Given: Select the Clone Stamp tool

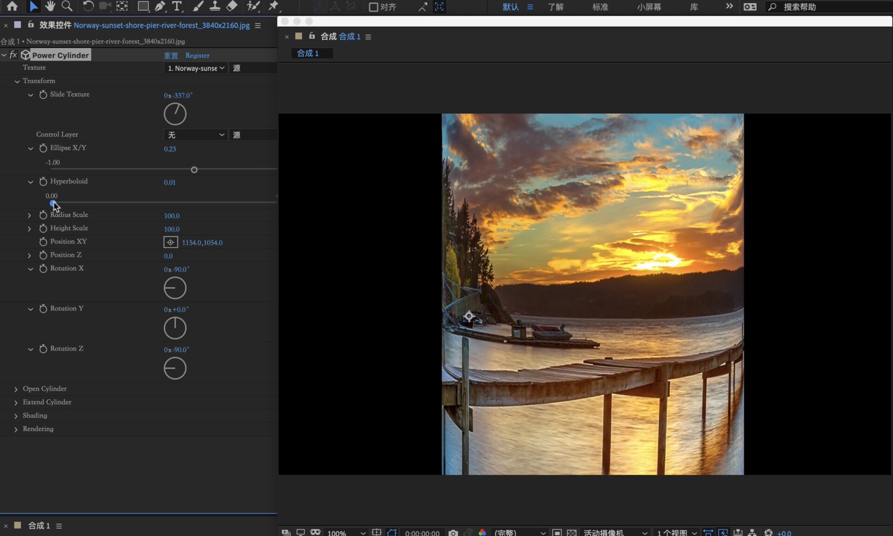Looking at the screenshot, I should tap(214, 6).
